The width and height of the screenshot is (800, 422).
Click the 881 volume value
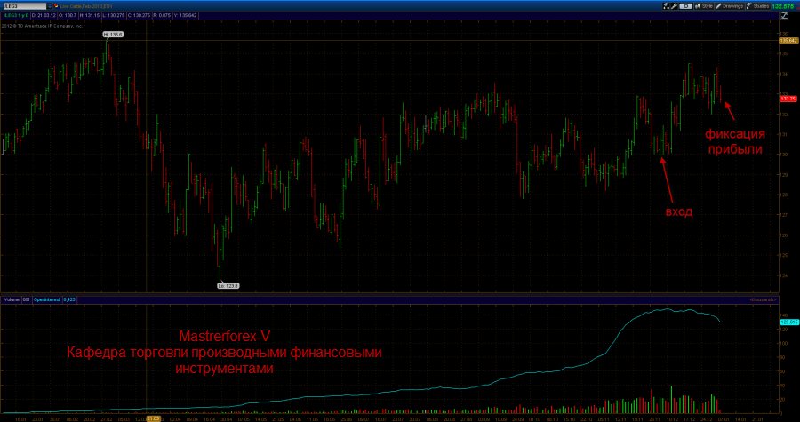26,299
